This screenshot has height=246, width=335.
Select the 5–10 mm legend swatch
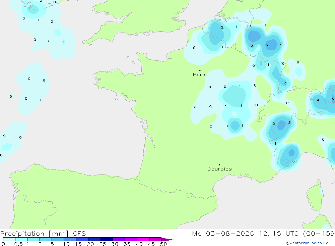[58, 239]
